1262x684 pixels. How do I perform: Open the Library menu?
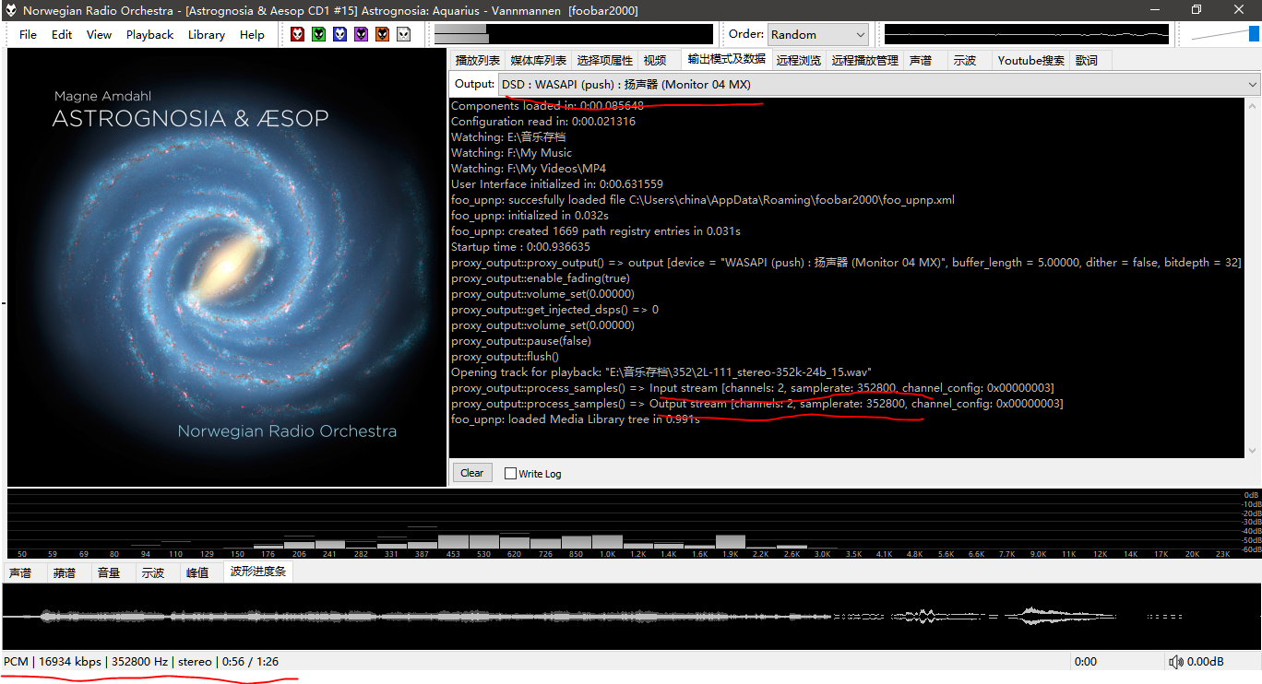coord(206,35)
